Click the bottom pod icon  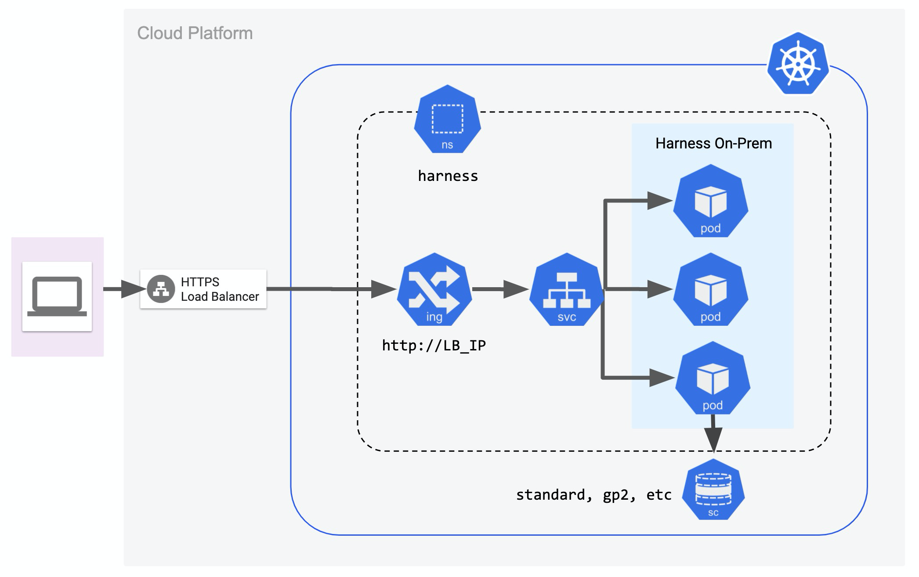(713, 378)
